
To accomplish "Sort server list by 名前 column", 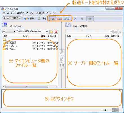I will pos(69,36).
